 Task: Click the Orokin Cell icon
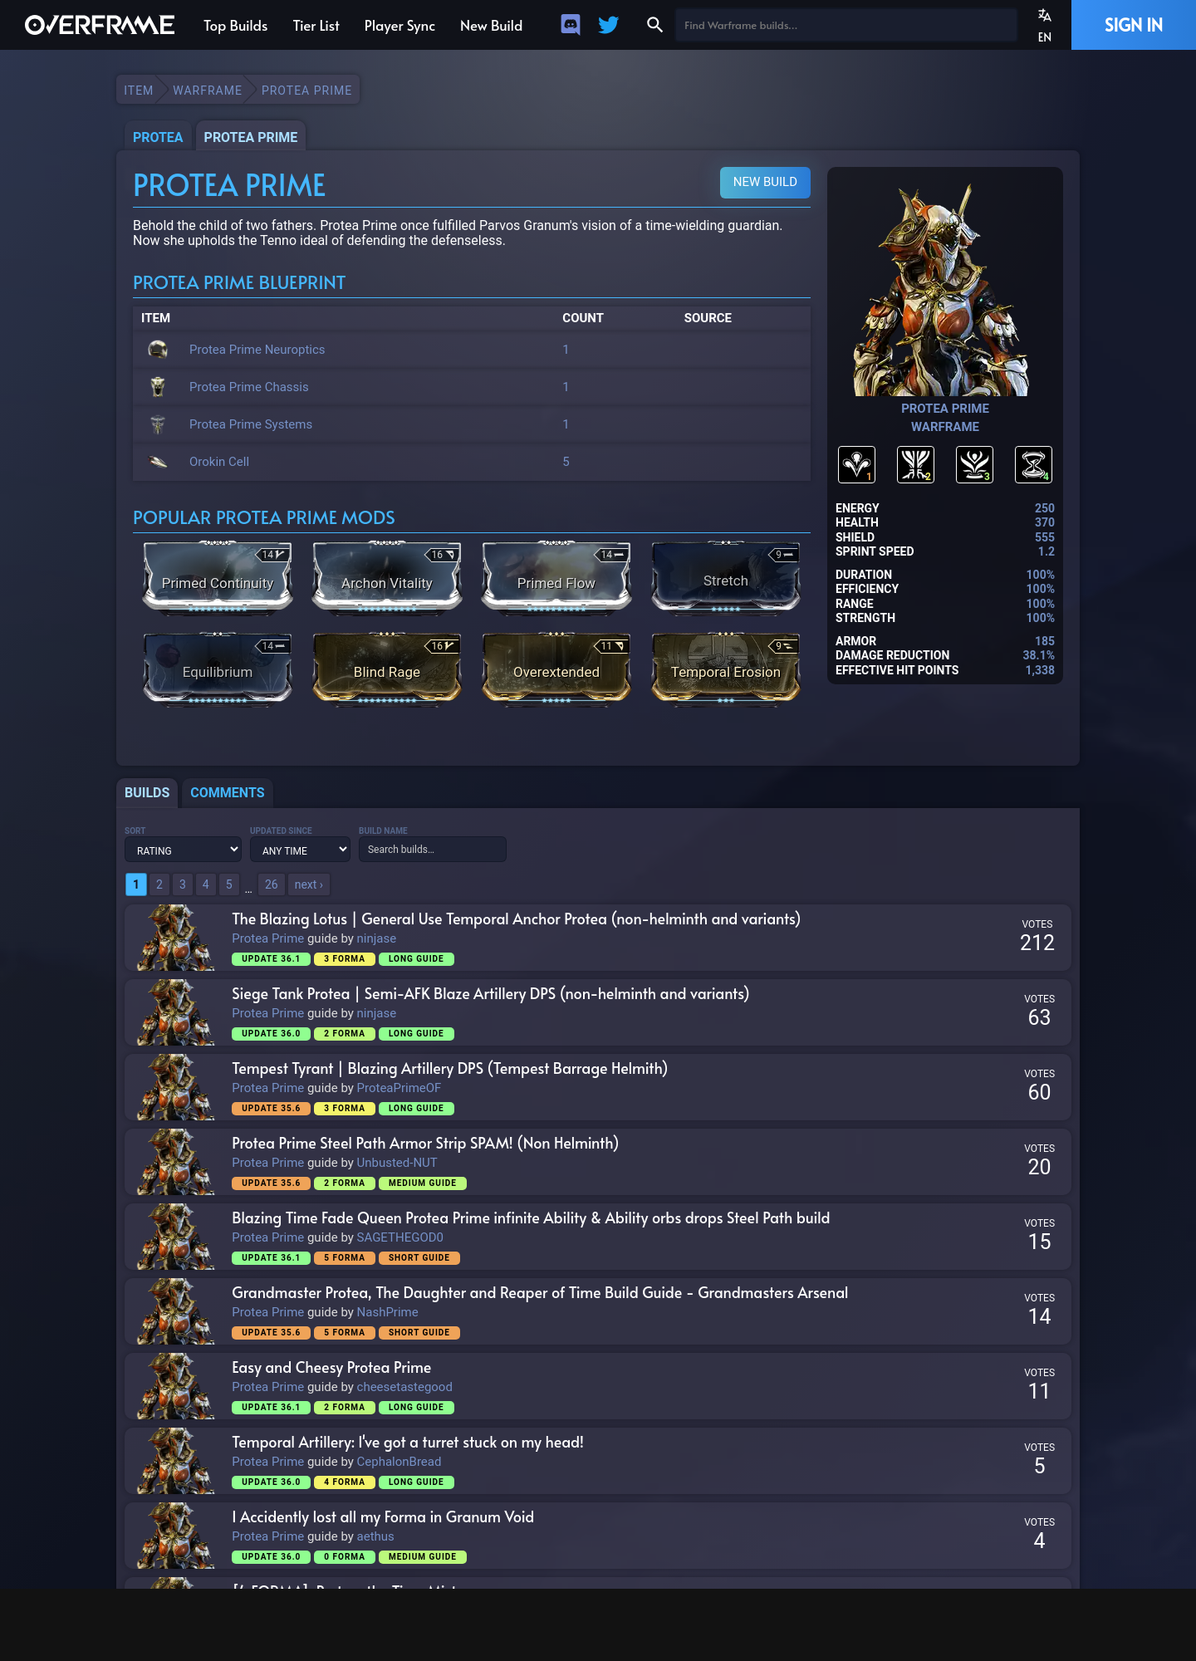(x=158, y=462)
